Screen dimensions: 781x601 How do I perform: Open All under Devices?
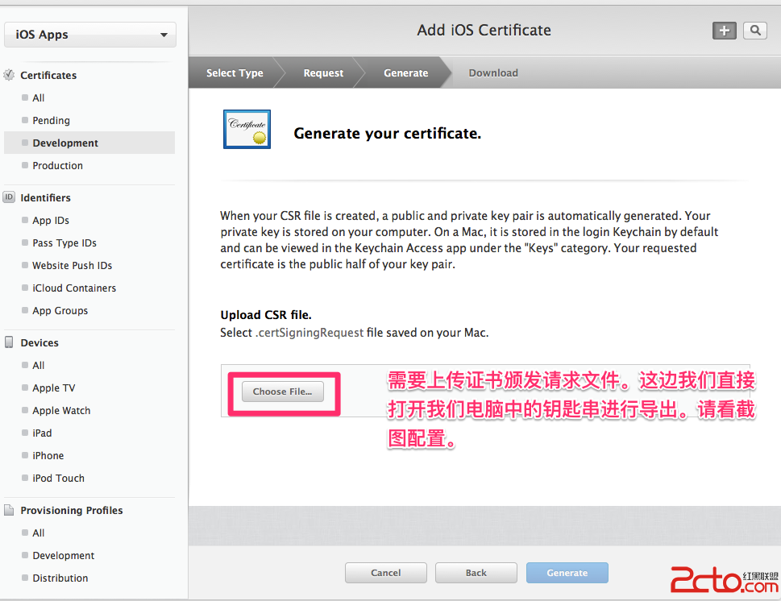pyautogui.click(x=39, y=365)
